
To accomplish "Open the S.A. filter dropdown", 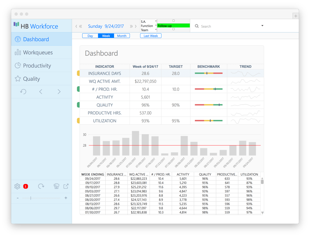I will [156, 21].
